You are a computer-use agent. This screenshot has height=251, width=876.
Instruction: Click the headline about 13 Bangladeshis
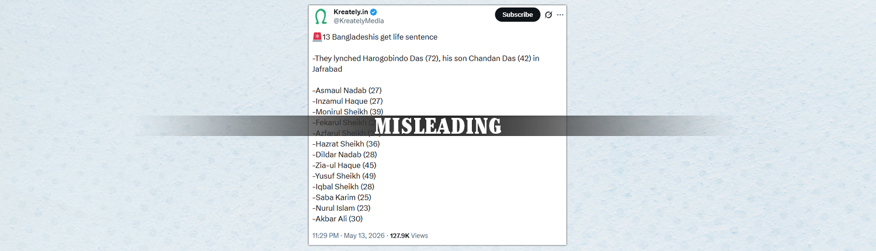[x=380, y=37]
